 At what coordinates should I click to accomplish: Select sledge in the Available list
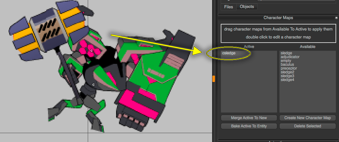(x=286, y=53)
